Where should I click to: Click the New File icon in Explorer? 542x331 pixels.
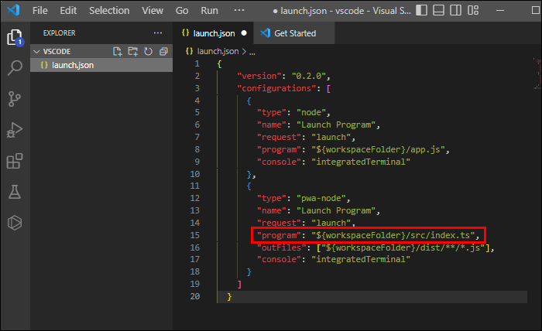pyautogui.click(x=118, y=51)
